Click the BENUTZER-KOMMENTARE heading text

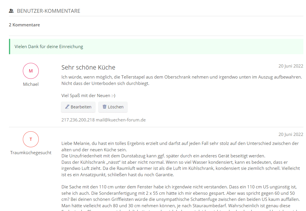pos(48,11)
